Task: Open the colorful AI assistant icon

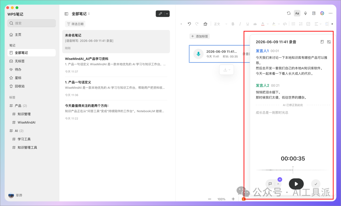Action: (322, 13)
